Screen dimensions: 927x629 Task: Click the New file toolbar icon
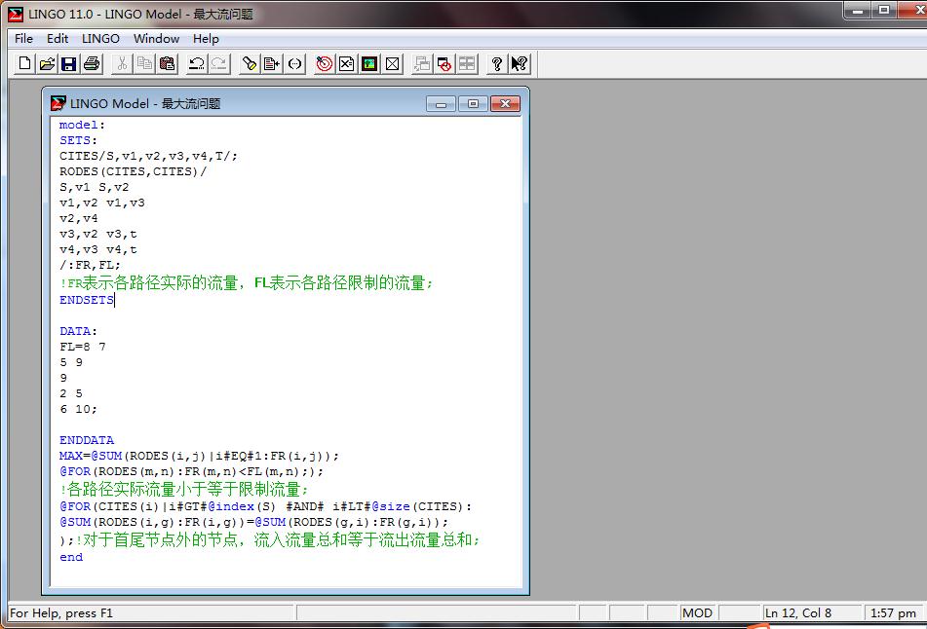point(25,64)
